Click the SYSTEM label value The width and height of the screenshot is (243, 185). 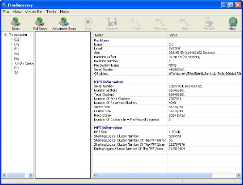tap(174, 49)
